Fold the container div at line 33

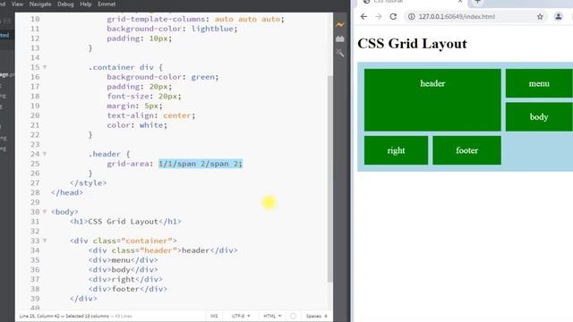coord(45,241)
